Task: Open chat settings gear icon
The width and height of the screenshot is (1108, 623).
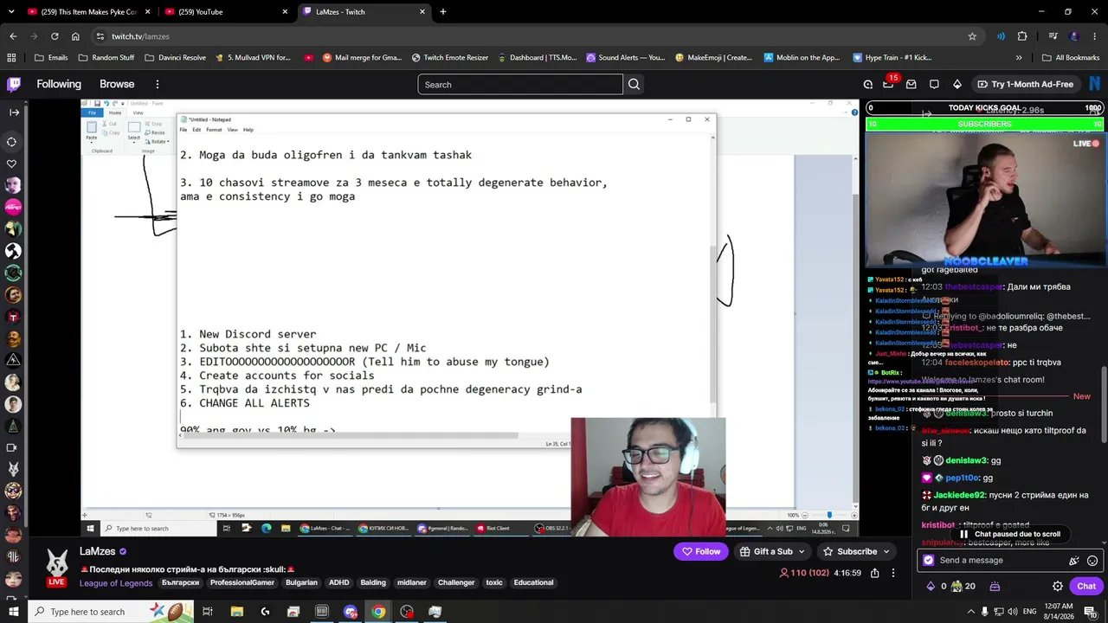Action: [x=1057, y=586]
